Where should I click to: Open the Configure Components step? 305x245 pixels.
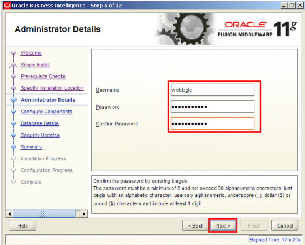[x=47, y=112]
